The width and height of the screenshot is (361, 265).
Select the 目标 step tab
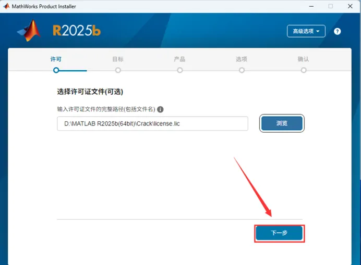pyautogui.click(x=118, y=59)
